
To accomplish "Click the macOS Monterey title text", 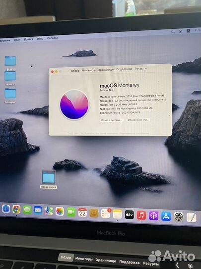I will pyautogui.click(x=120, y=85).
